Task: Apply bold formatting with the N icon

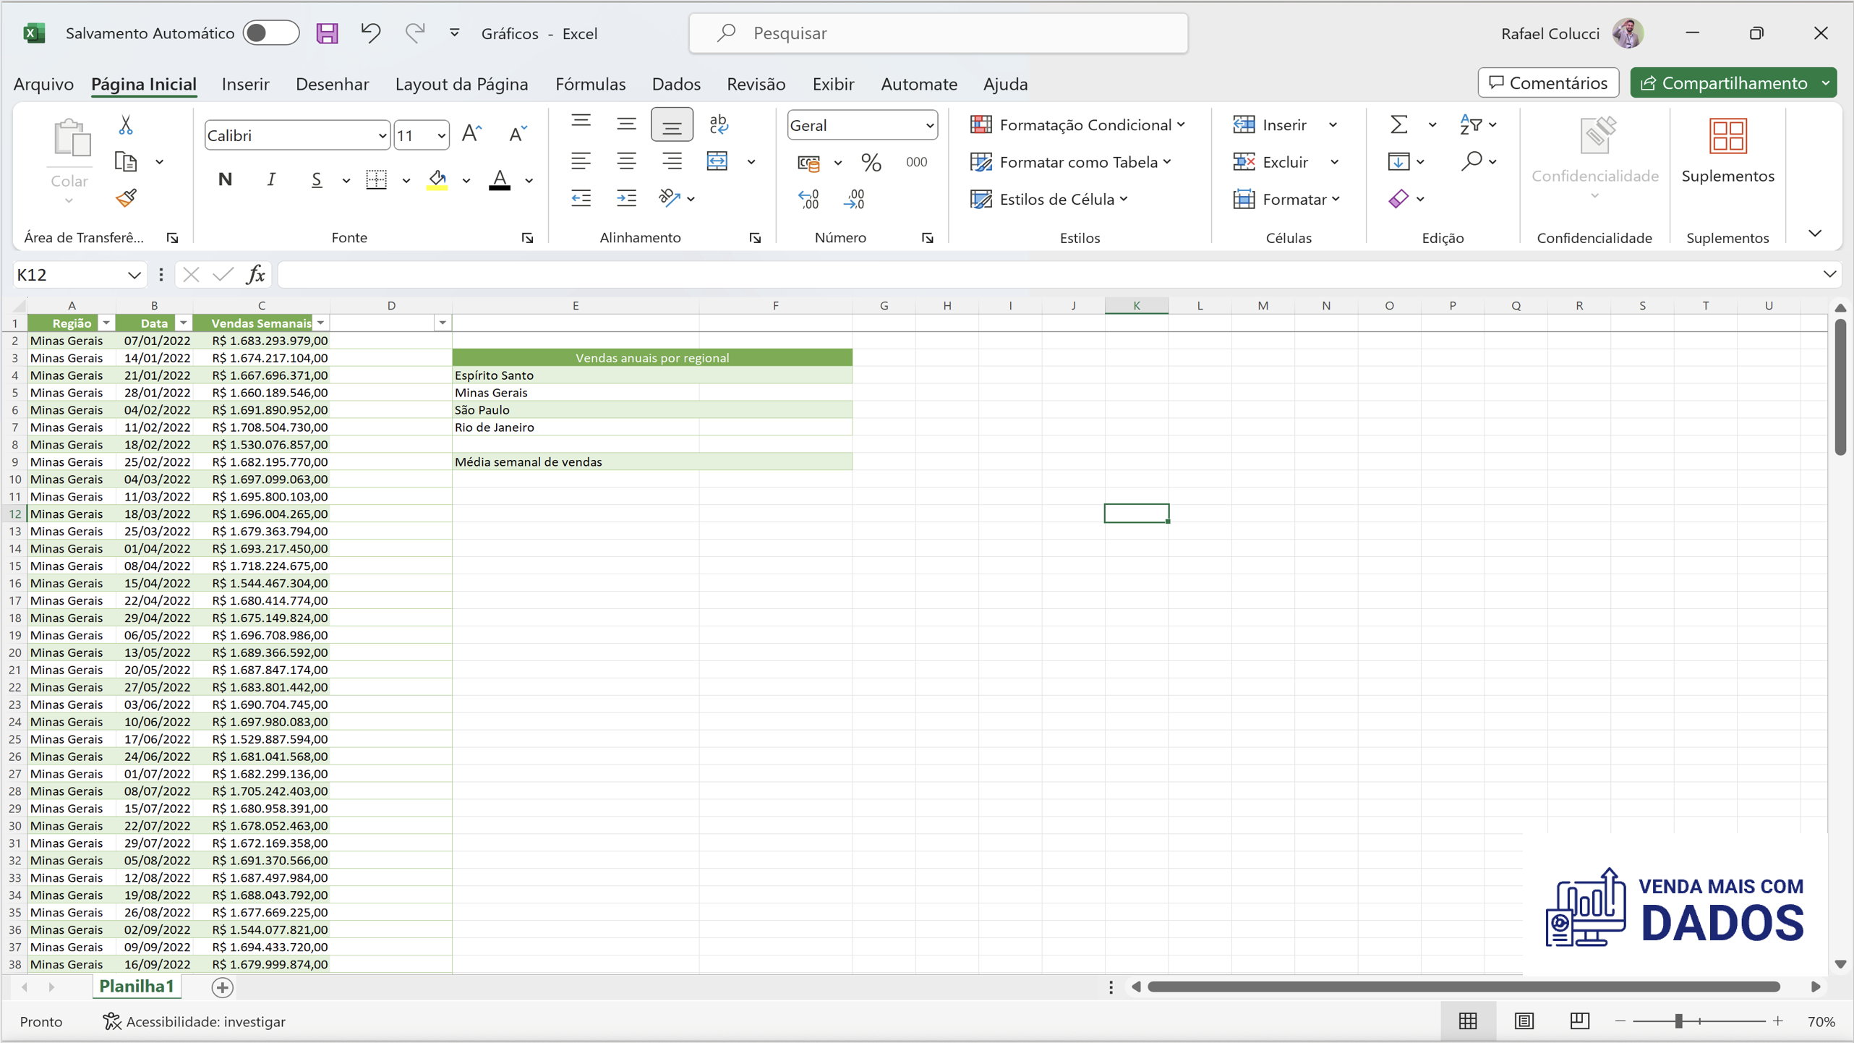Action: coord(224,179)
